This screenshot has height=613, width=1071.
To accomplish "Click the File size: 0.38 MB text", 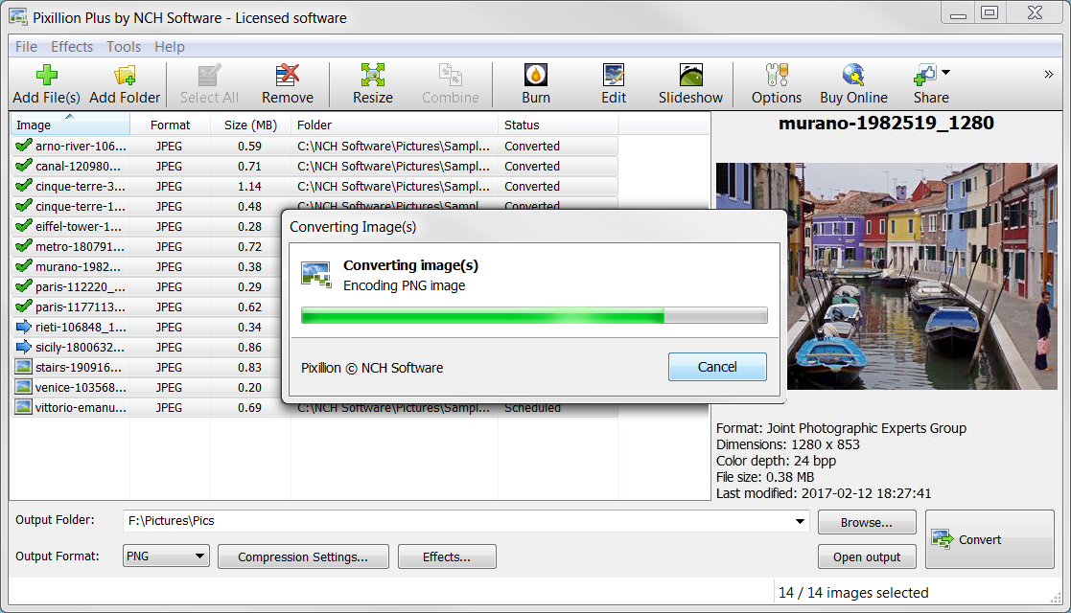I will pyautogui.click(x=765, y=477).
